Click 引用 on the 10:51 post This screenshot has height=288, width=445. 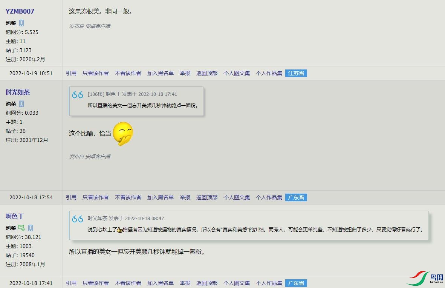(71, 73)
